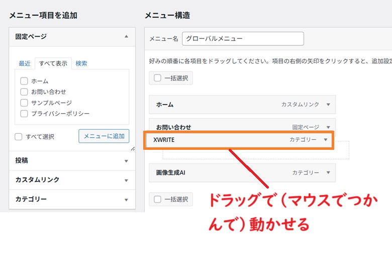Open settings arrow for ホーム menu item
This screenshot has height=268, width=392.
(328, 105)
